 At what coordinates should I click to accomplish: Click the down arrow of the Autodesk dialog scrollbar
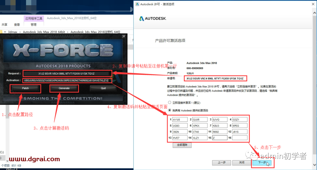[315, 164]
